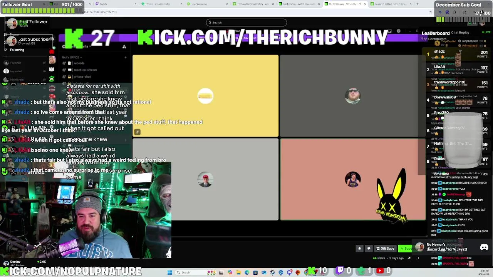Open Discord from the taskbar

click(289, 272)
